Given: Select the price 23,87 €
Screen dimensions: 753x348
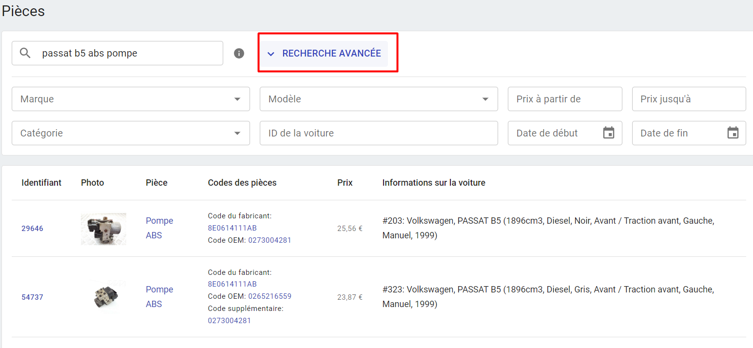Looking at the screenshot, I should (x=350, y=297).
